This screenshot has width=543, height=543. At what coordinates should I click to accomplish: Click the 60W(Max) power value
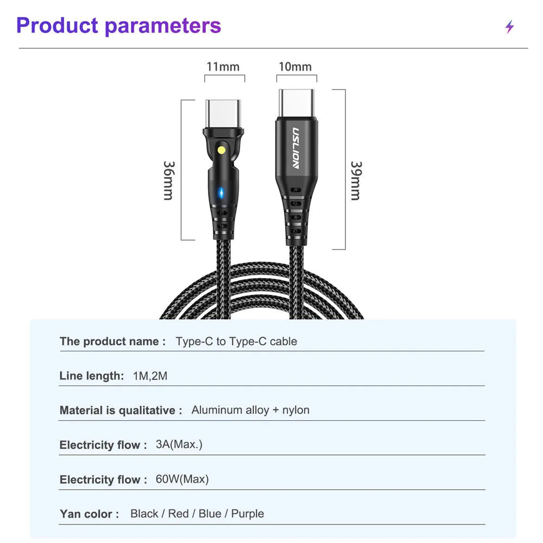(x=182, y=479)
